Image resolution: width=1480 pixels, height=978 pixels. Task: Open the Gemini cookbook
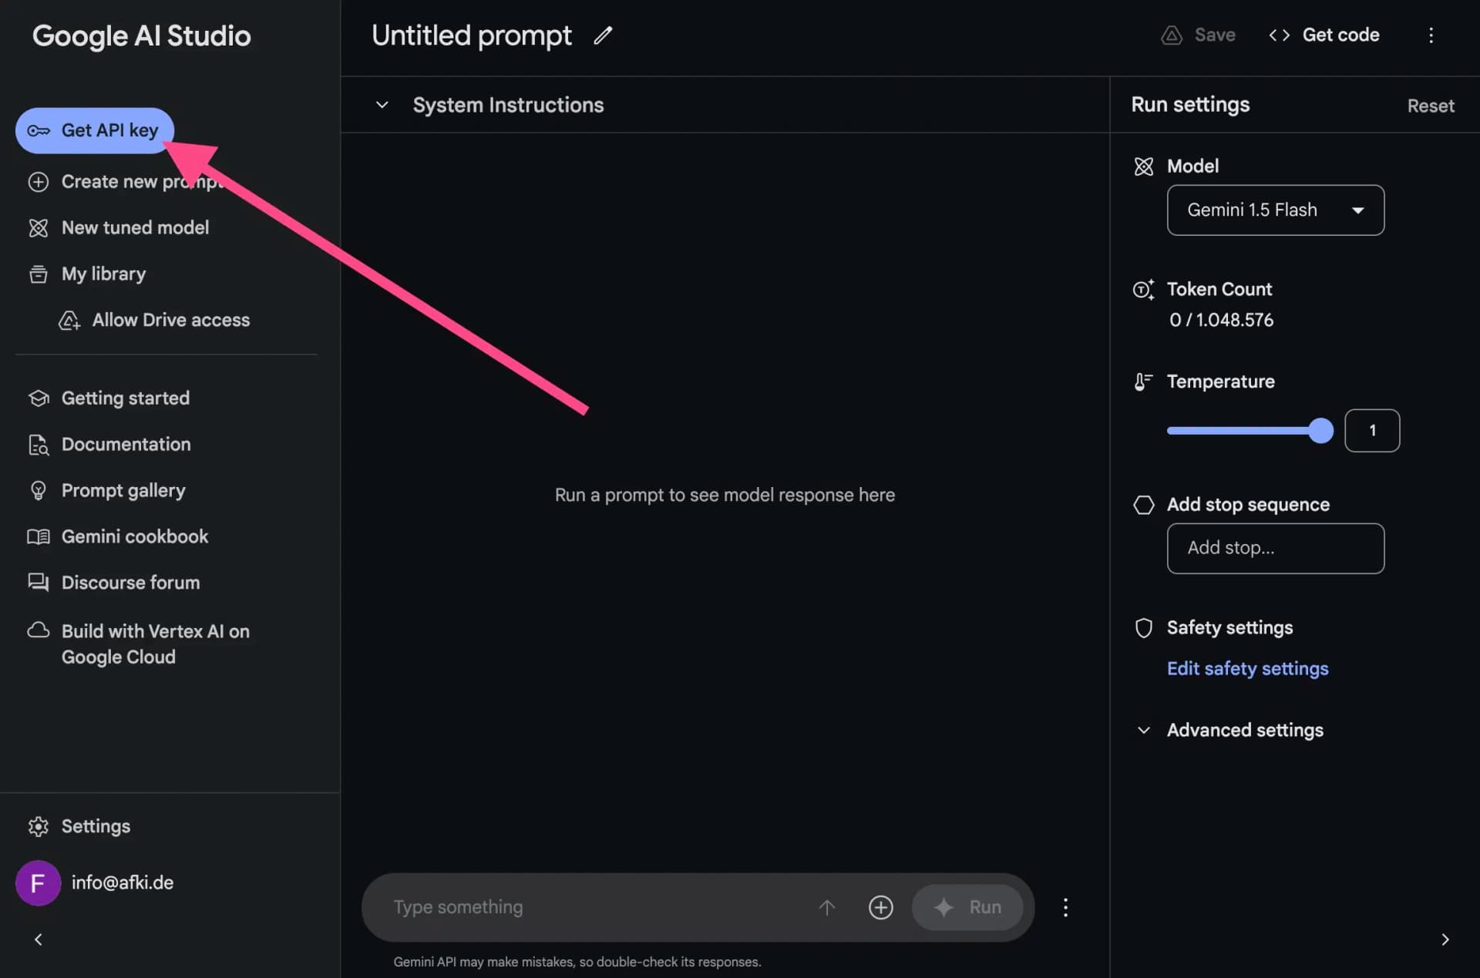135,536
